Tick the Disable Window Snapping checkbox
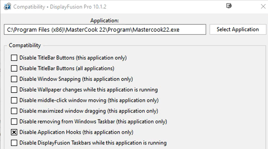268x149 pixels. (14, 79)
